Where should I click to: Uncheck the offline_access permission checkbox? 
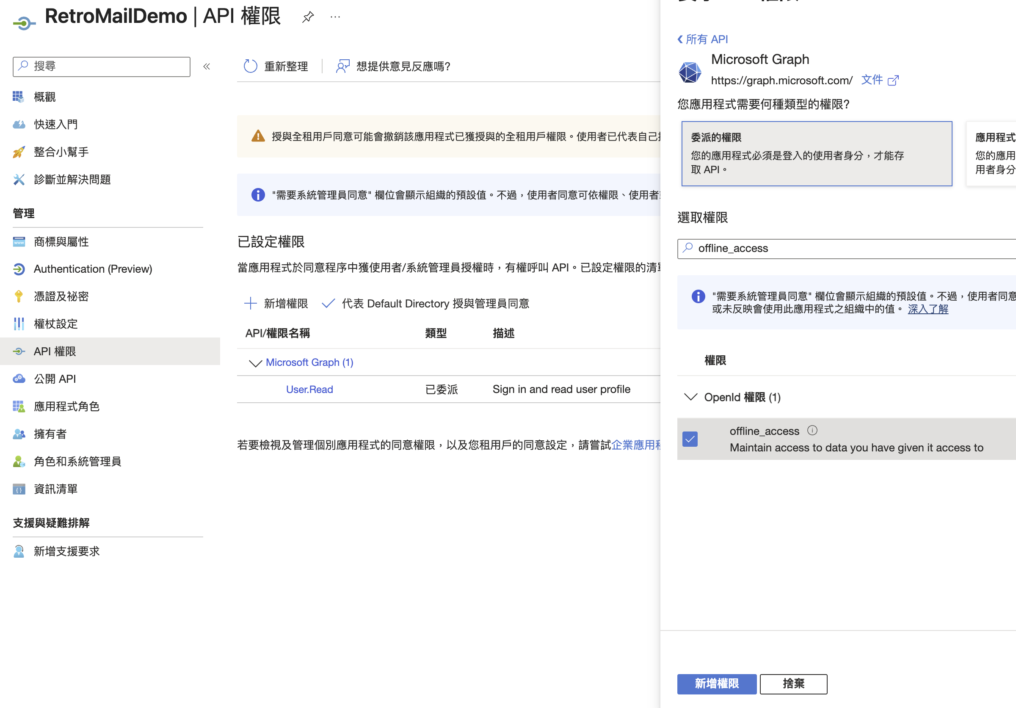pyautogui.click(x=690, y=439)
